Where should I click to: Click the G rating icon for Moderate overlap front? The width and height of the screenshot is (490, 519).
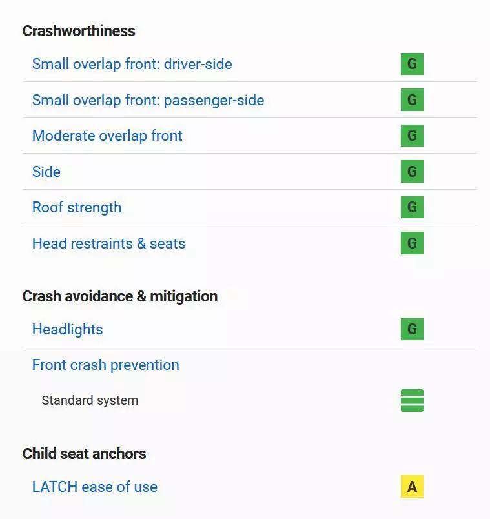point(412,136)
